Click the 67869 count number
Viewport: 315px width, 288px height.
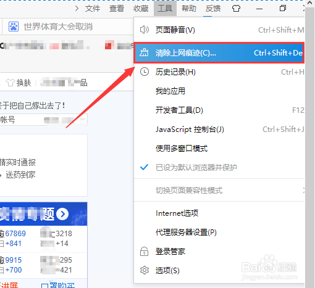pyautogui.click(x=15, y=234)
